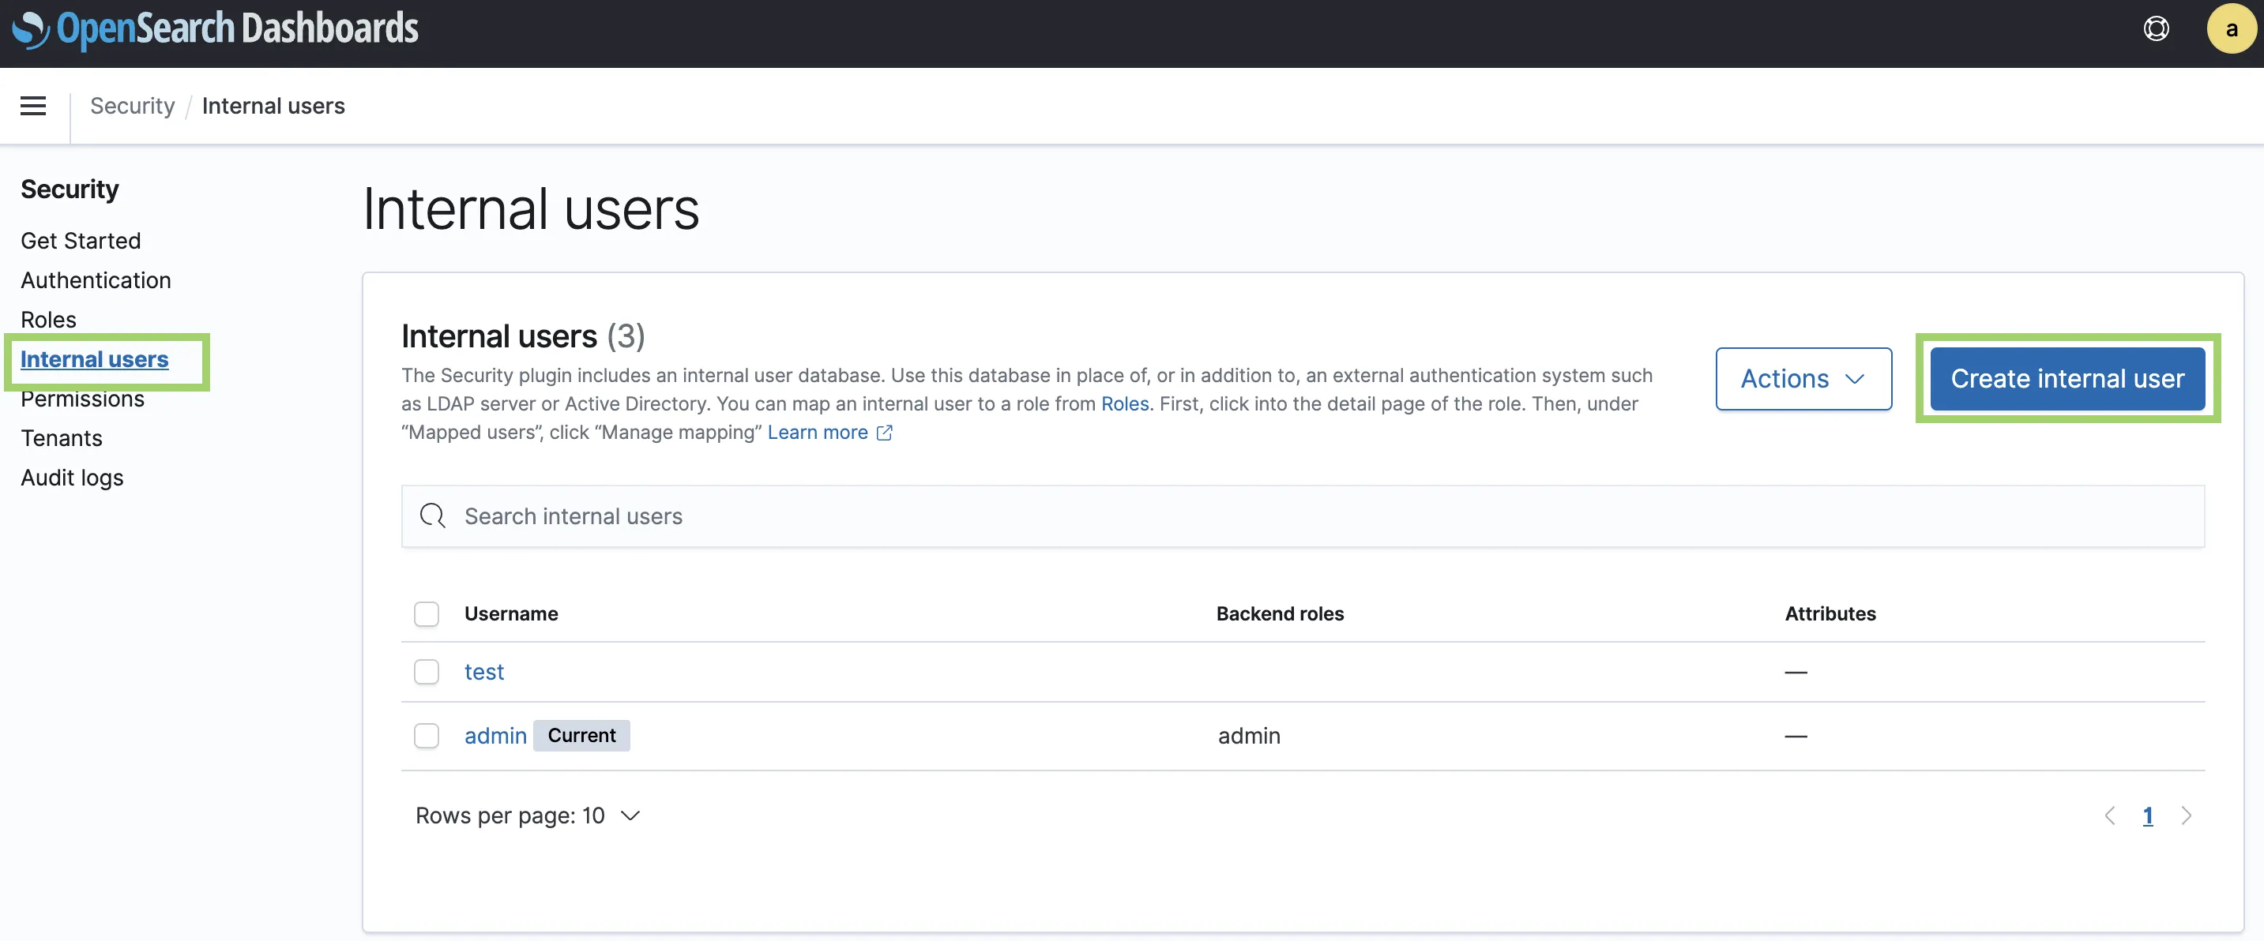Click external link icon beside Learn more
Screen dimensions: 2264x941
[884, 433]
